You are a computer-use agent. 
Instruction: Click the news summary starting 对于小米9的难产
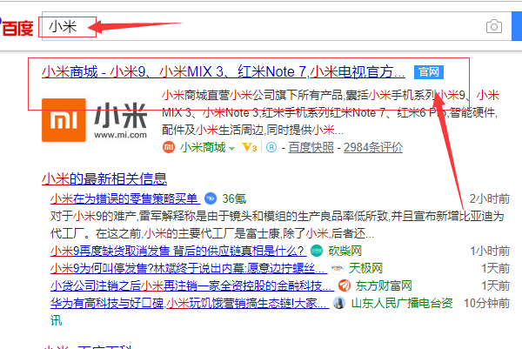click(x=277, y=225)
